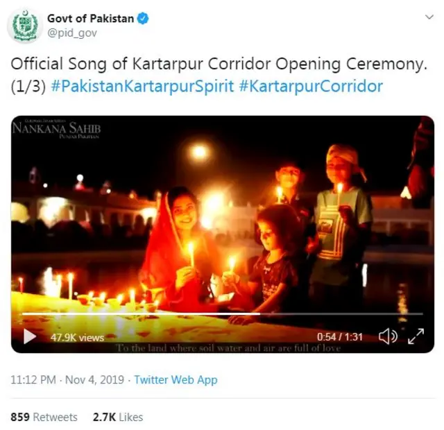The height and width of the screenshot is (430, 444).
Task: Play the Kartarpur song video
Action: click(x=30, y=336)
